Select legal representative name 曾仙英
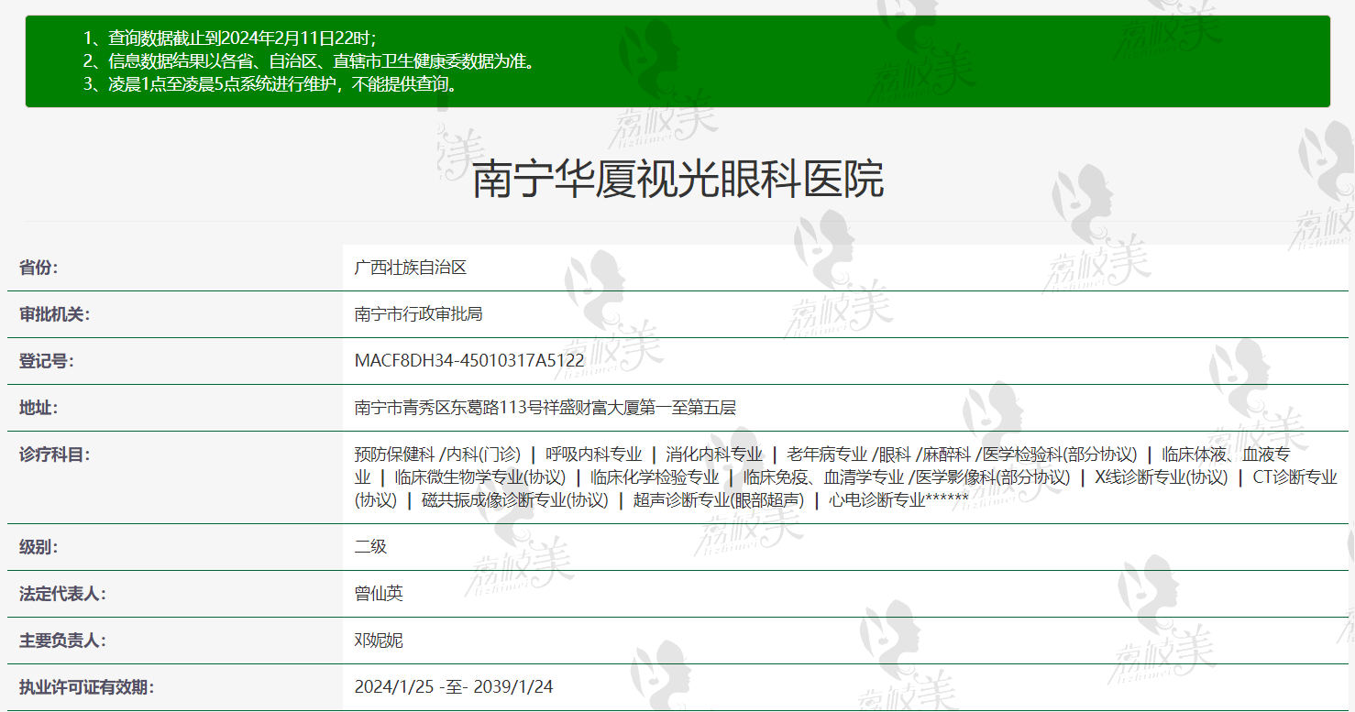The image size is (1355, 712). point(379,594)
